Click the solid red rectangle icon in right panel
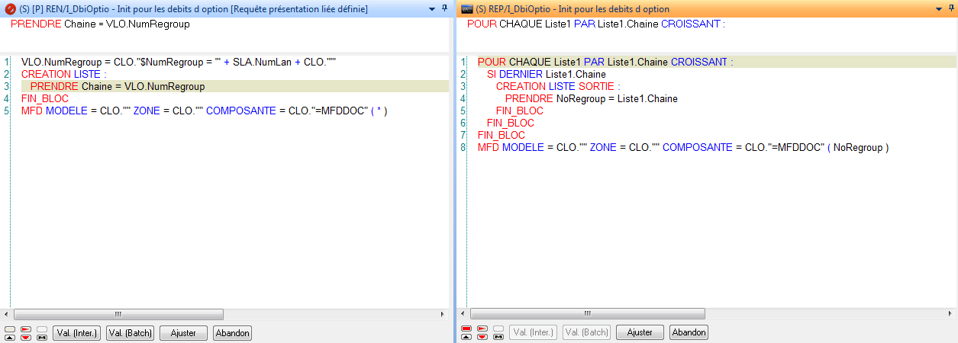This screenshot has width=958, height=343. pyautogui.click(x=466, y=329)
